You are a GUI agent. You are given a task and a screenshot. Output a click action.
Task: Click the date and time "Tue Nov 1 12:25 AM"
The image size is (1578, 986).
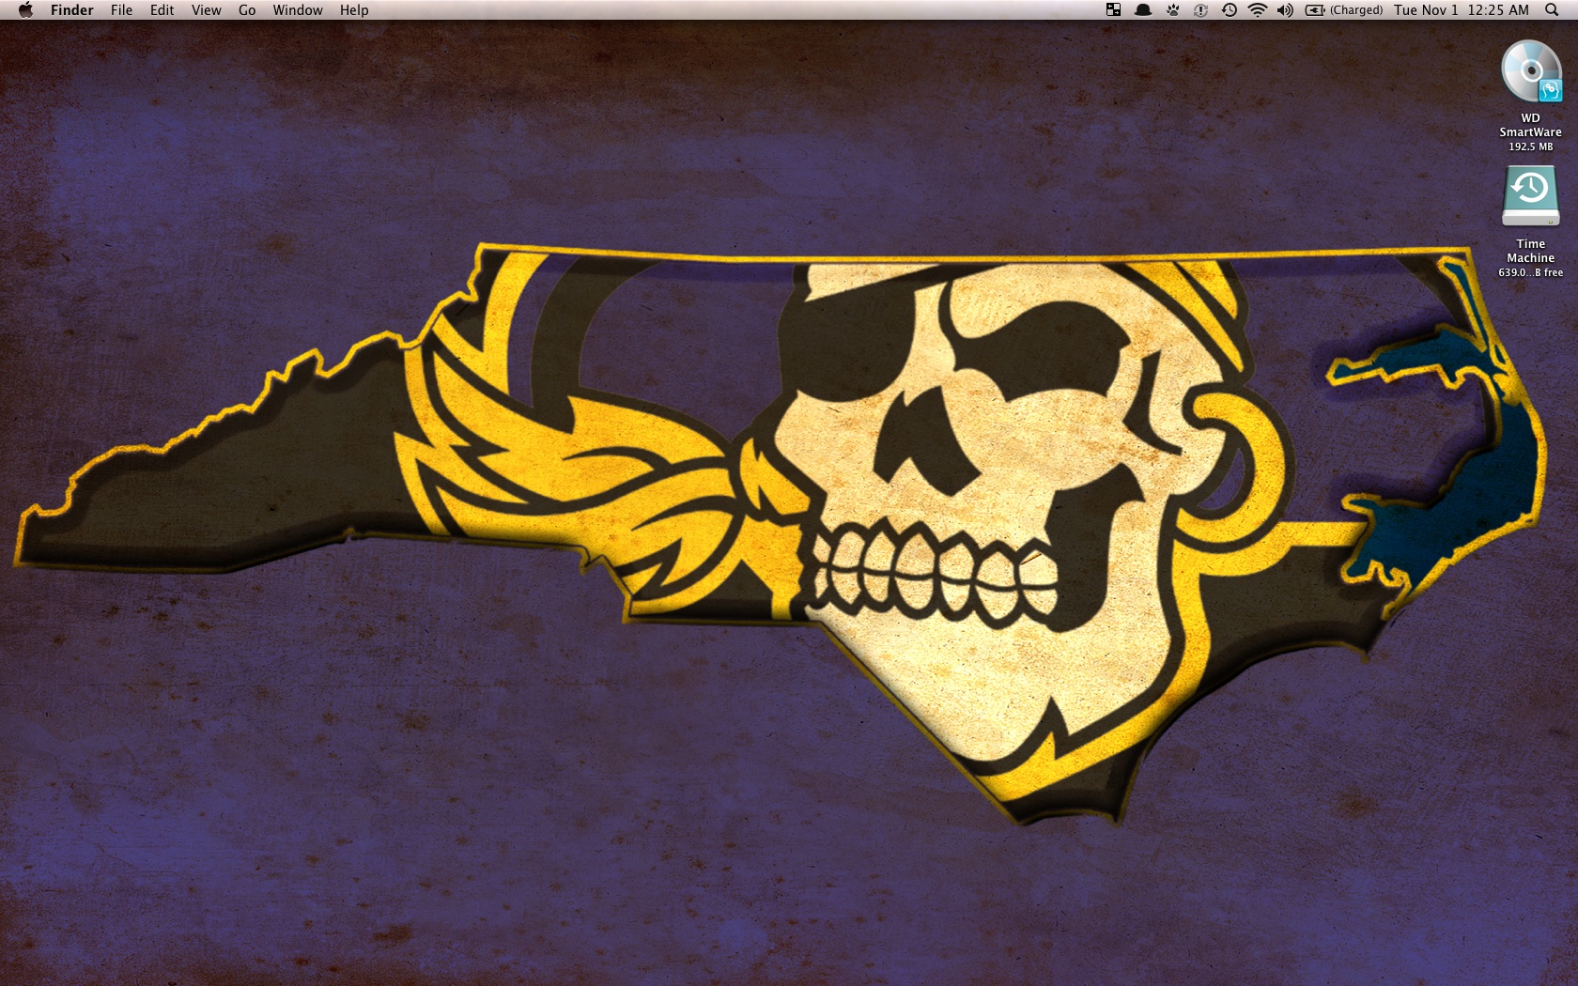(1462, 10)
